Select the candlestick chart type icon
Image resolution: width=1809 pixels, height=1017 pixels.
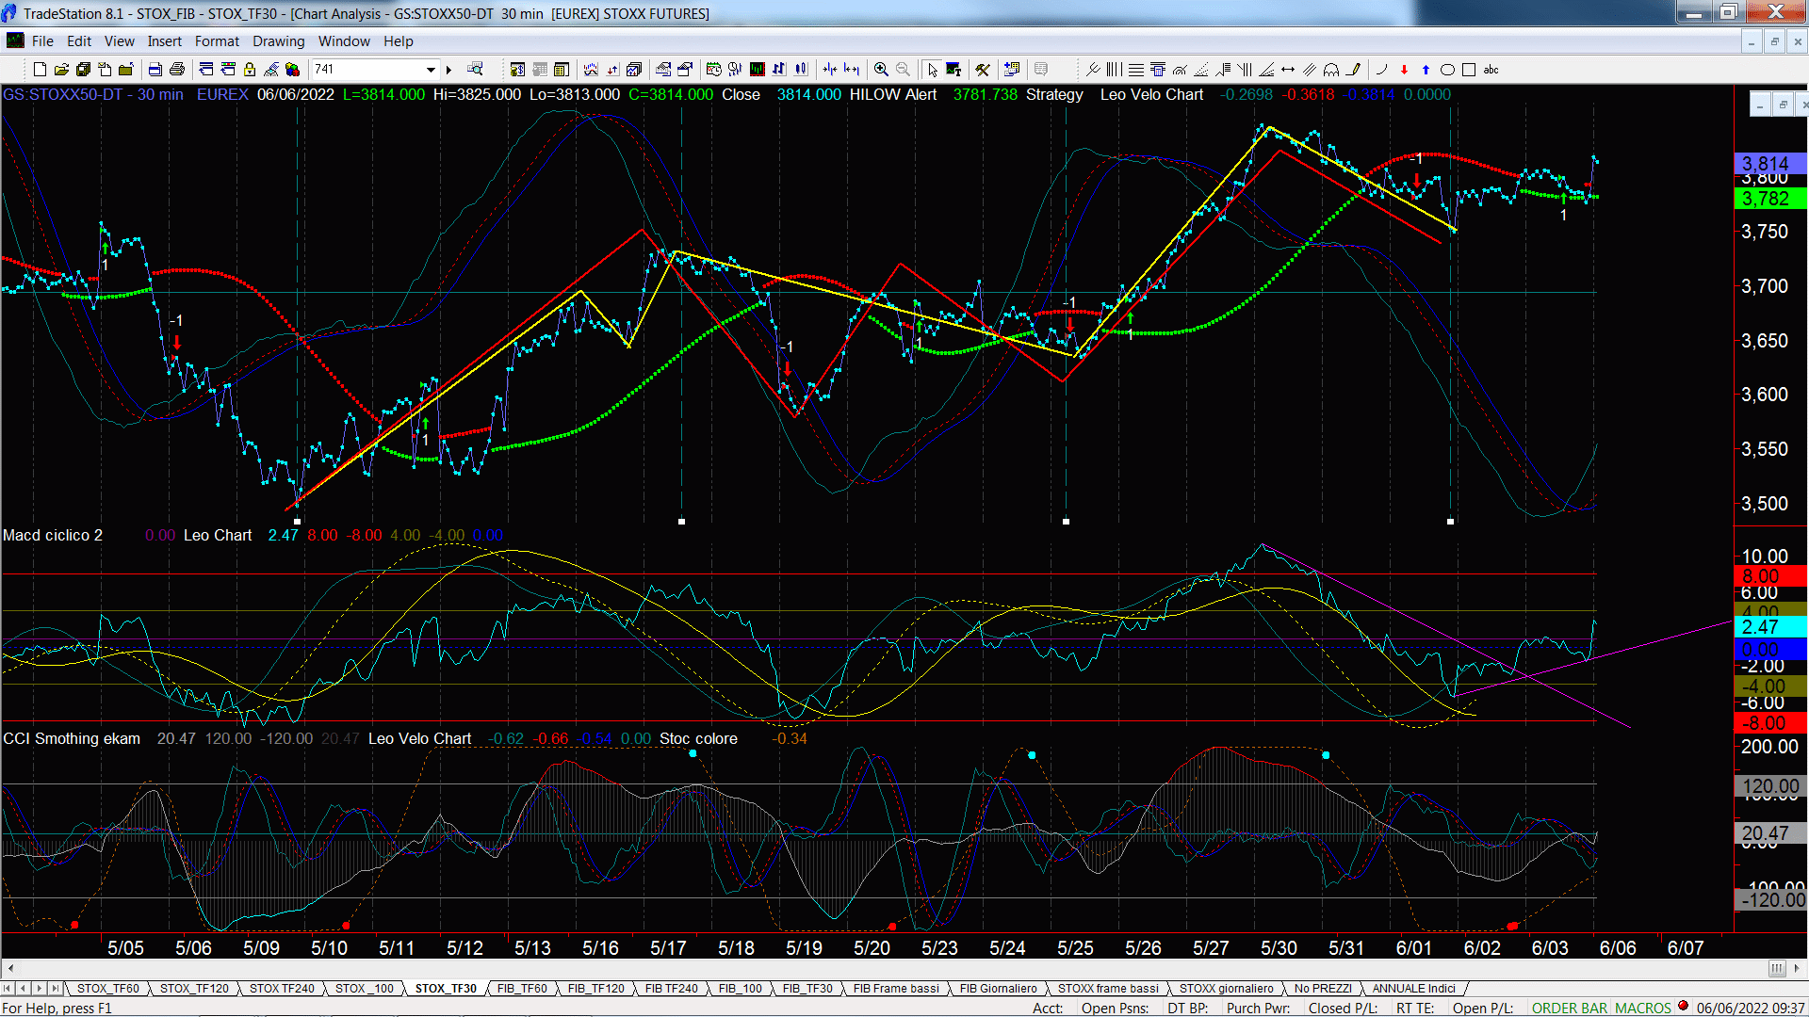click(x=801, y=70)
